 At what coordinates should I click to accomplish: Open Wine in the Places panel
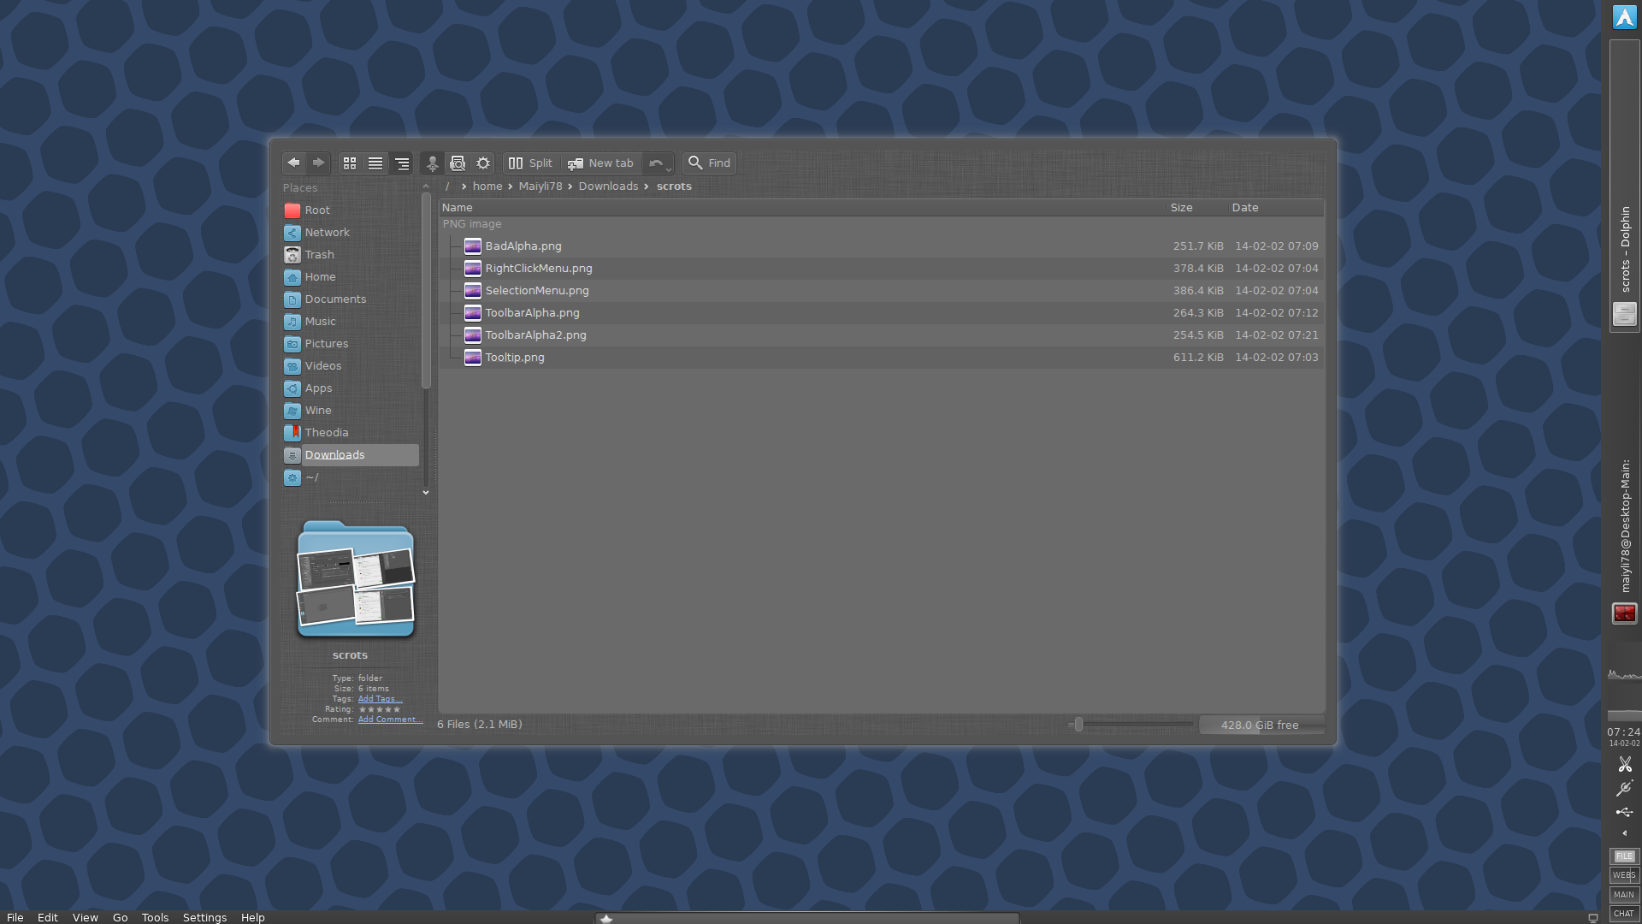point(351,410)
